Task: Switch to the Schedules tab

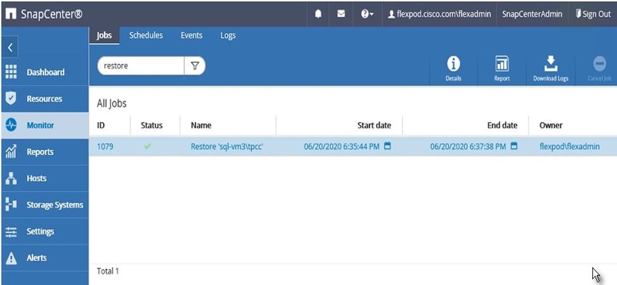Action: pyautogui.click(x=146, y=35)
